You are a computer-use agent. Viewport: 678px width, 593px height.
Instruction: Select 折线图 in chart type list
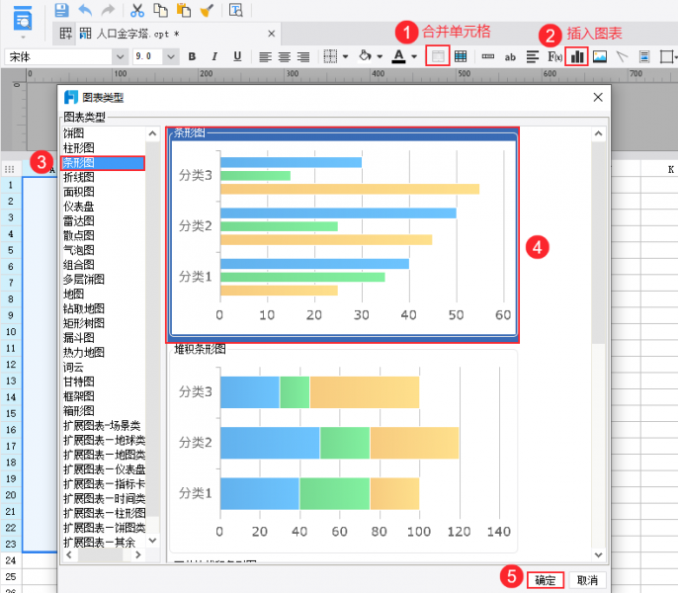(79, 177)
